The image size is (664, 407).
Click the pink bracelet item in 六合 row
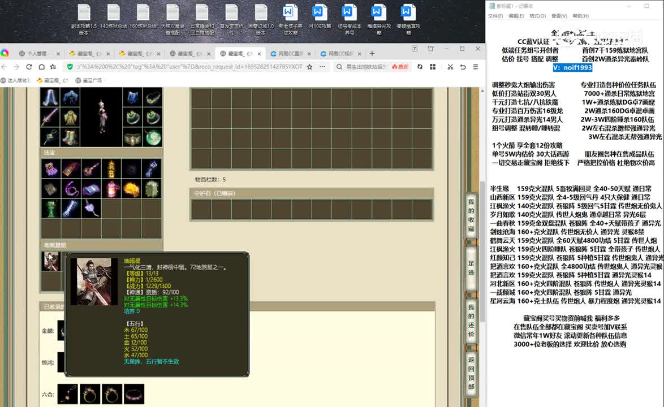pyautogui.click(x=134, y=394)
